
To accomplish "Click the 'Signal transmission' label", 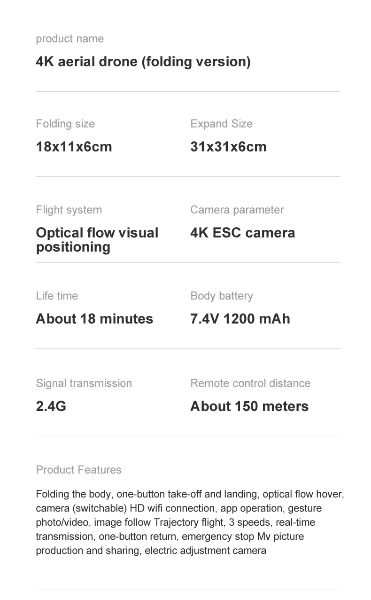I will tap(84, 383).
